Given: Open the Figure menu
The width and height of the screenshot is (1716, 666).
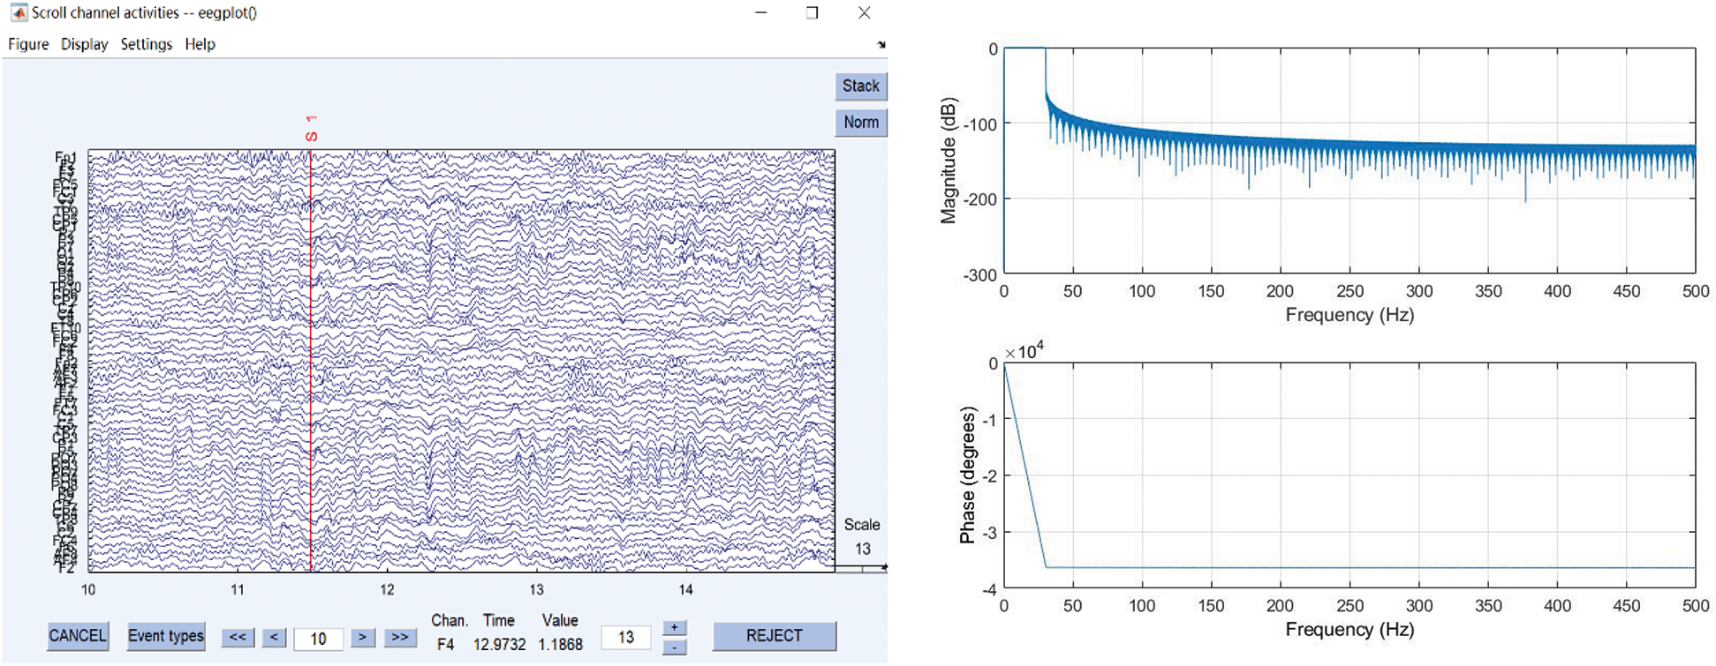Looking at the screenshot, I should (28, 44).
